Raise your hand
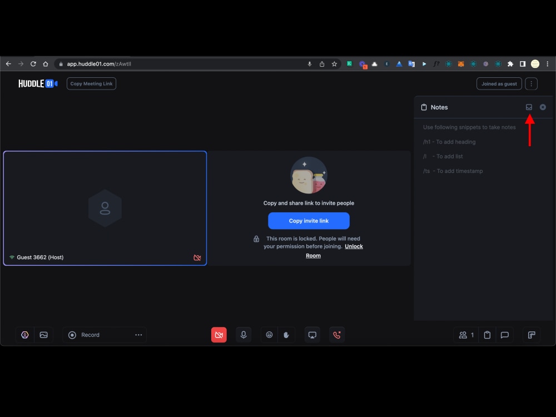This screenshot has width=556, height=417. point(286,335)
